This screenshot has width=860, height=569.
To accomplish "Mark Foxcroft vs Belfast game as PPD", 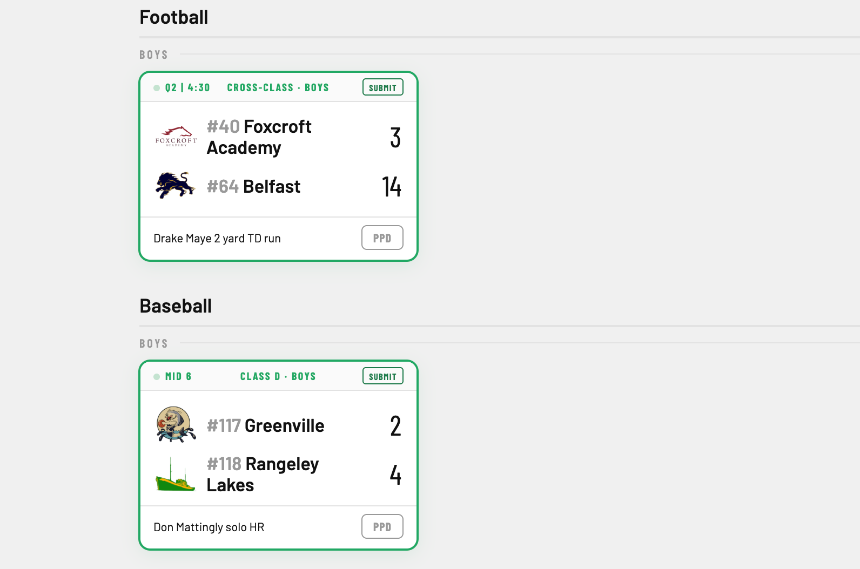I will pyautogui.click(x=382, y=238).
